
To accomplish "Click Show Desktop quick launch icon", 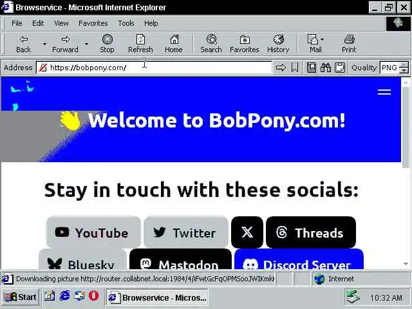I will (x=49, y=296).
